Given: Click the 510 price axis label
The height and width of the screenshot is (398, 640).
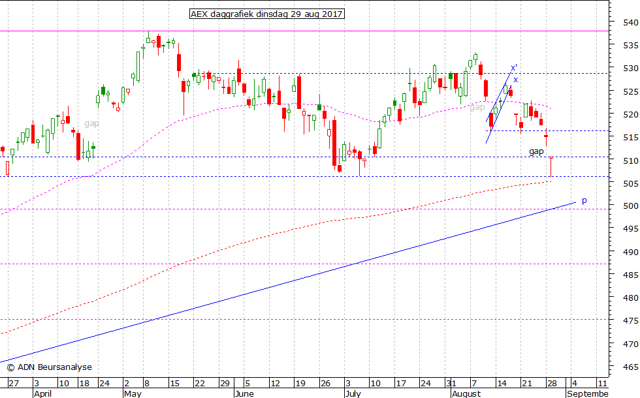Looking at the screenshot, I should coord(631,161).
